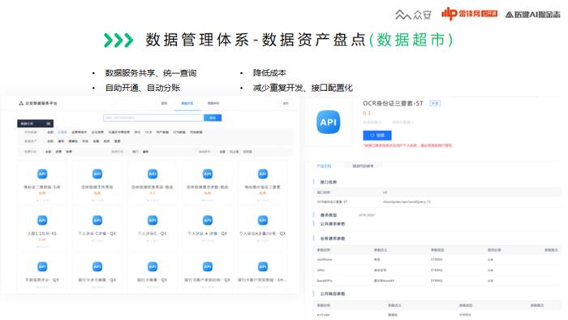The width and height of the screenshot is (568, 320).
Task: Click the API icon above 个人涉诉 A 详情 - QX
Action: coord(208,220)
